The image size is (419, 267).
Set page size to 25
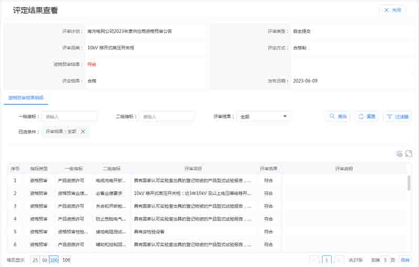(x=35, y=260)
